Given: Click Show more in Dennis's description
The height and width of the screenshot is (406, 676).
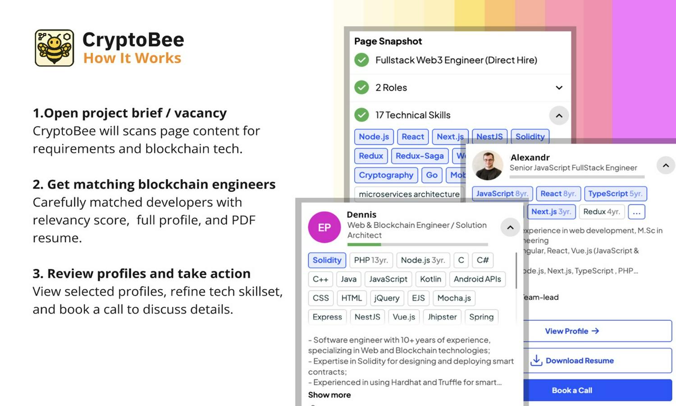Looking at the screenshot, I should pyautogui.click(x=329, y=395).
